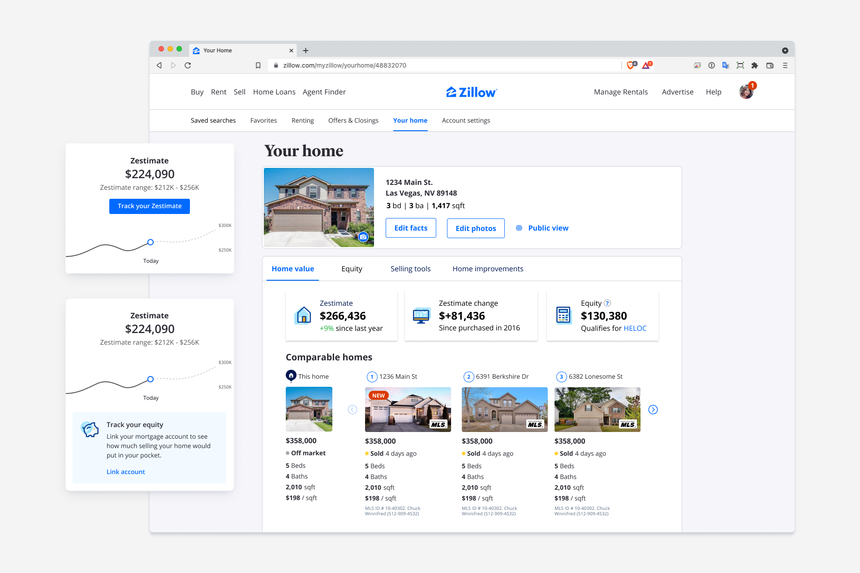Show previous comparable homes arrow
The height and width of the screenshot is (573, 860).
(353, 410)
